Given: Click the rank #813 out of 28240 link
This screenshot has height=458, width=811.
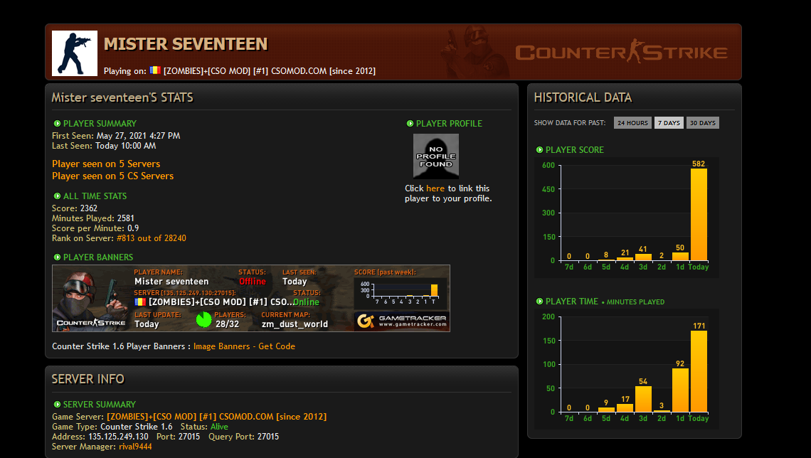Looking at the screenshot, I should (151, 238).
